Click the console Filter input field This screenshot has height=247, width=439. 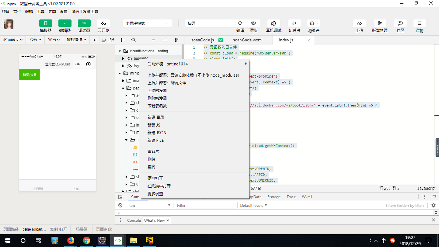(x=206, y=206)
